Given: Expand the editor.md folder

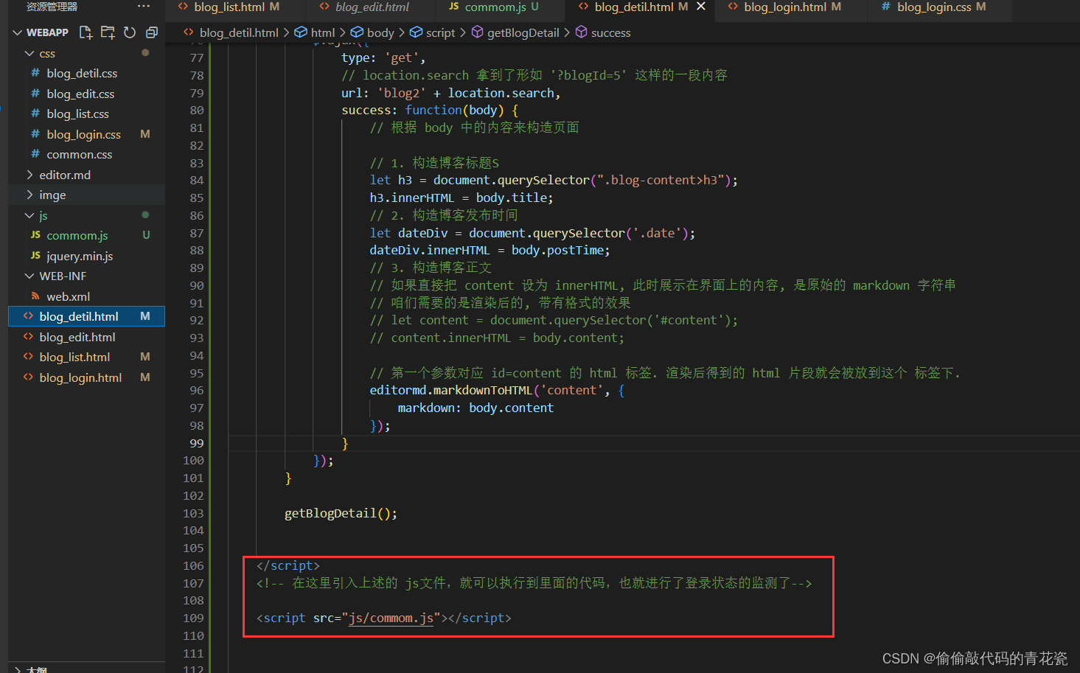Looking at the screenshot, I should click(29, 175).
